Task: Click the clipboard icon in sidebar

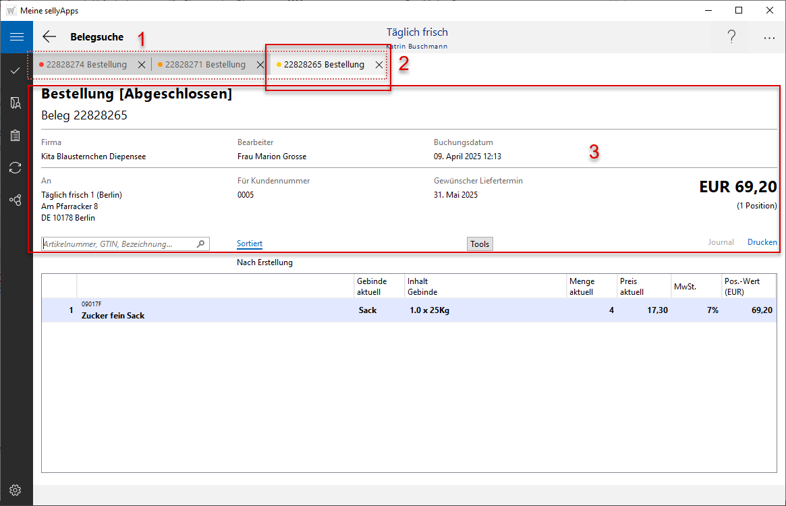Action: pos(16,136)
